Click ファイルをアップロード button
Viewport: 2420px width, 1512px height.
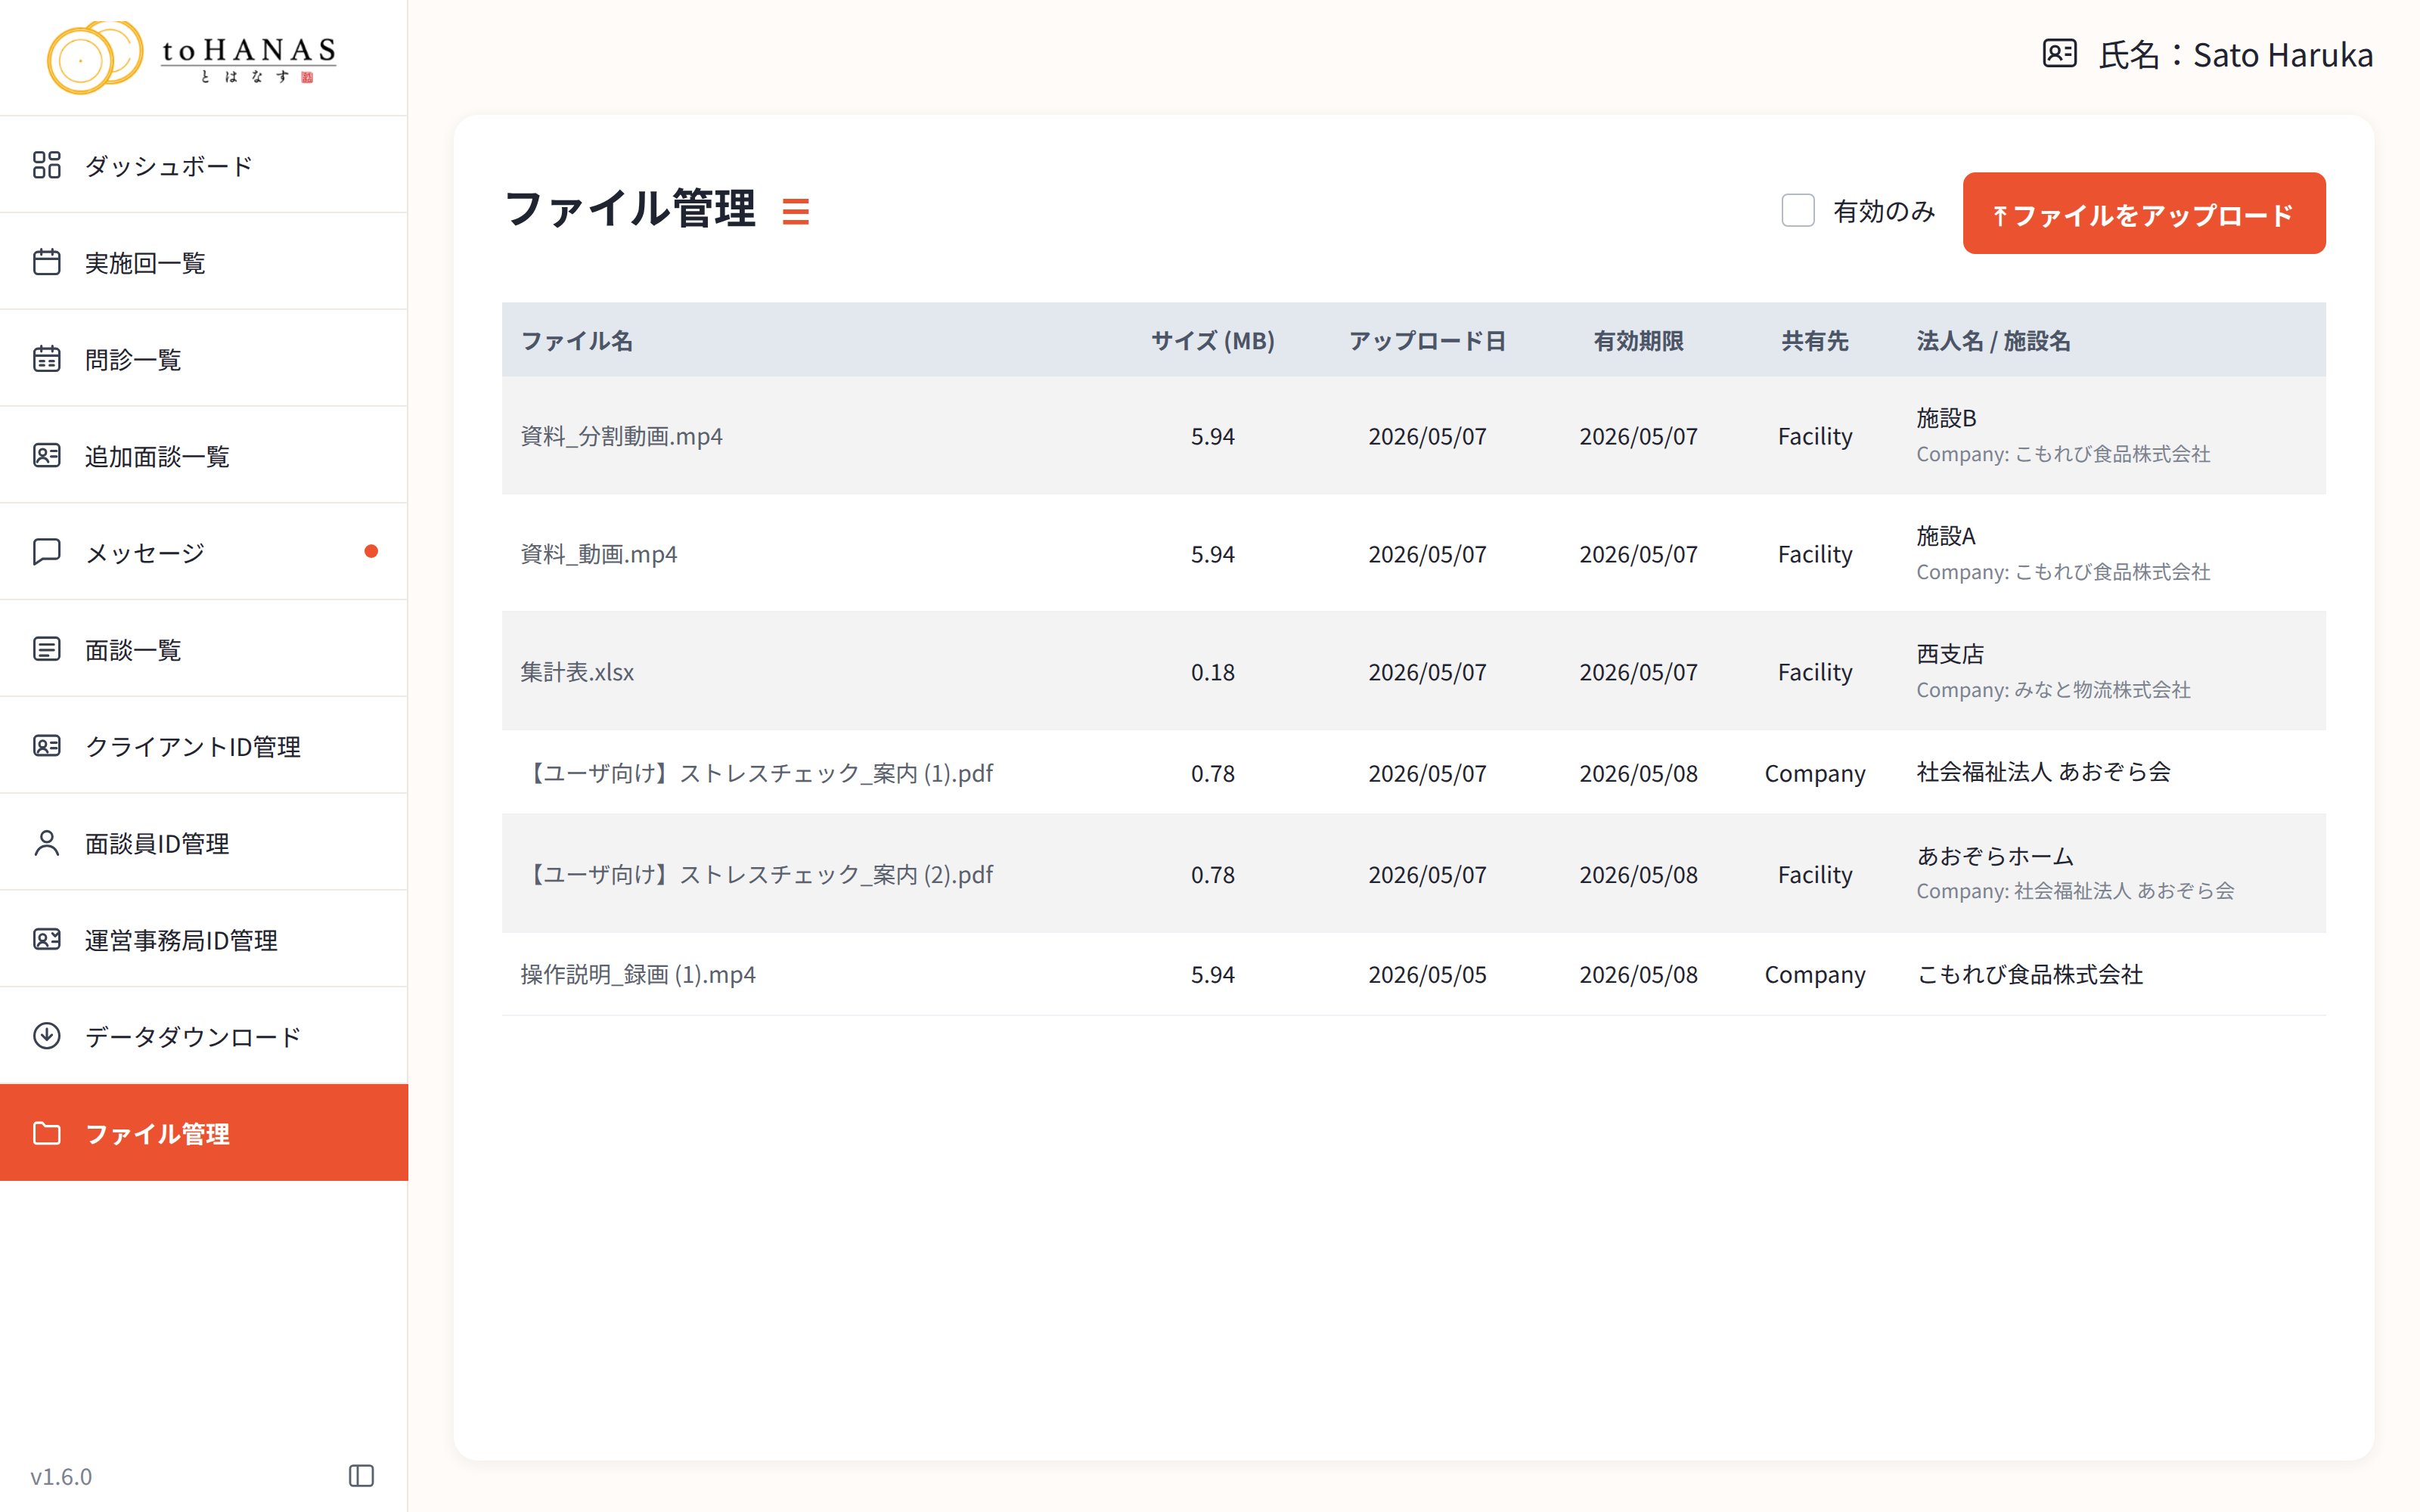tap(2144, 213)
